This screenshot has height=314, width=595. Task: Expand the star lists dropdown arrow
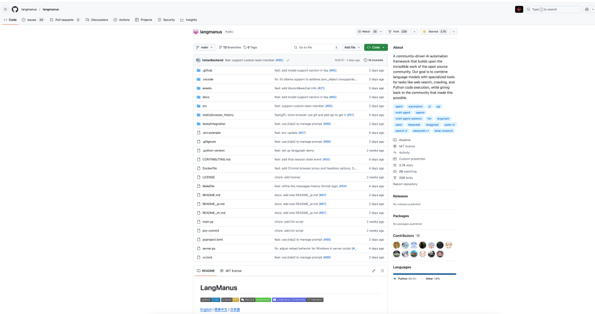(453, 32)
